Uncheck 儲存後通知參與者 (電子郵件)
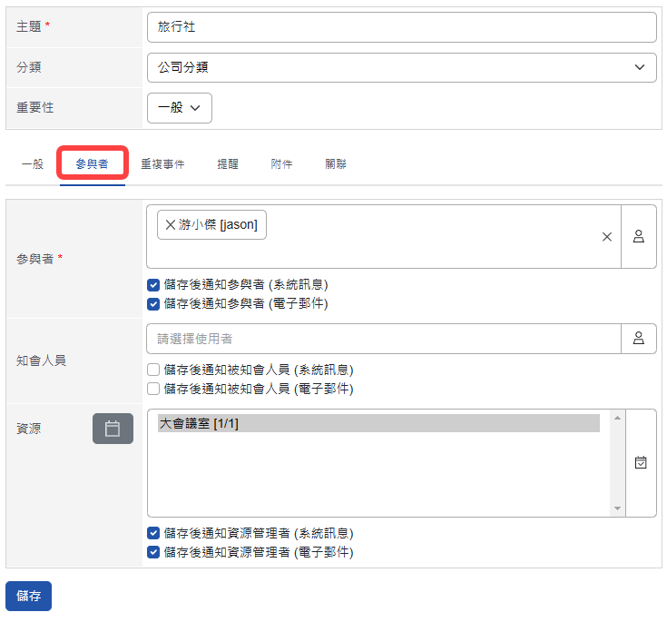The image size is (667, 622). coord(153,303)
